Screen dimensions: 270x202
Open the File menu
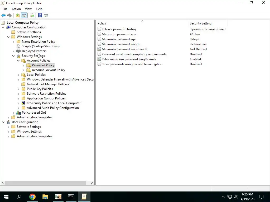pyautogui.click(x=5, y=9)
